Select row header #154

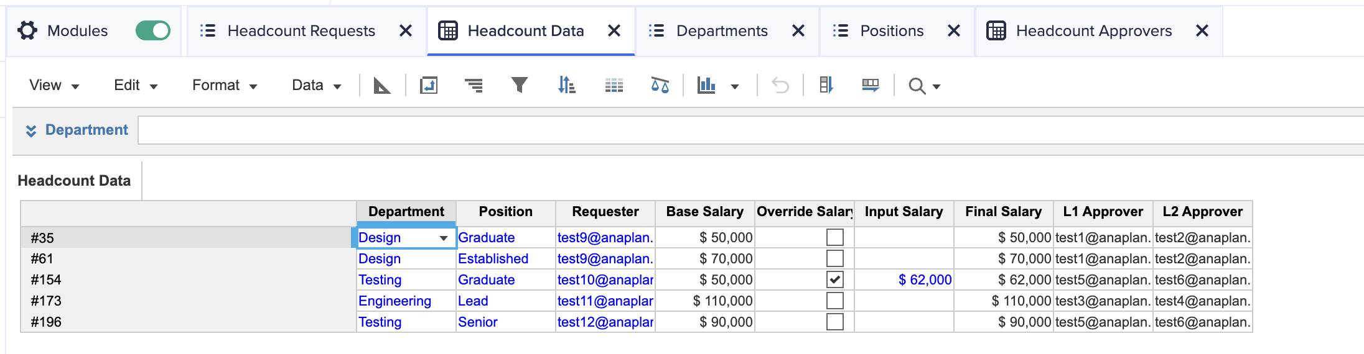point(189,279)
